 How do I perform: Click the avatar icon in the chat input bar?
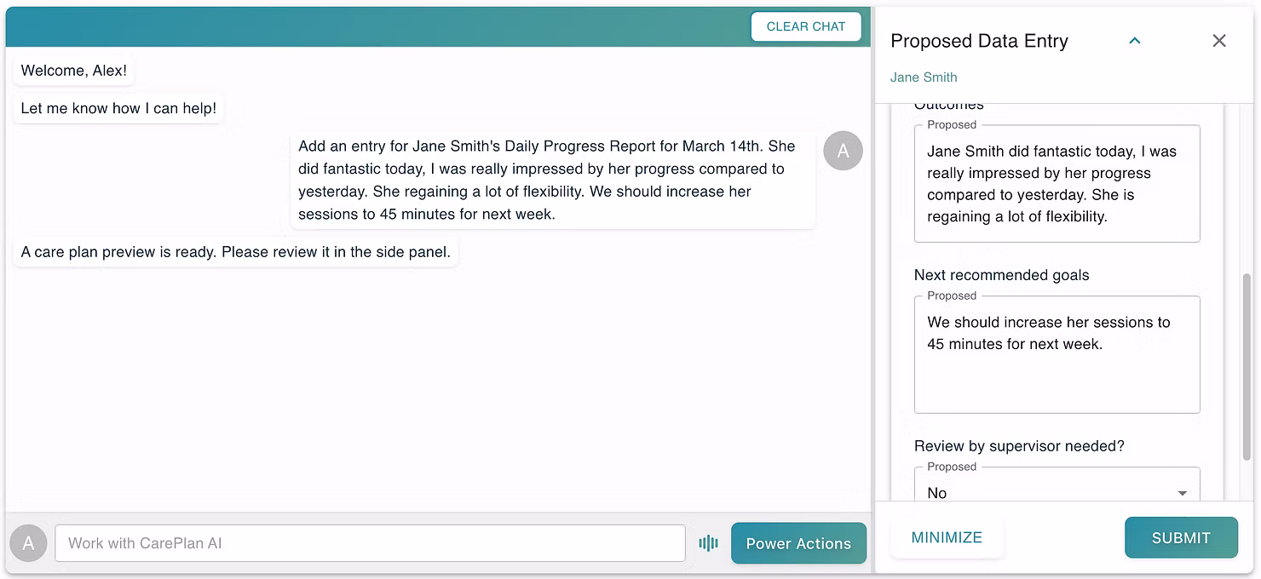(x=28, y=542)
